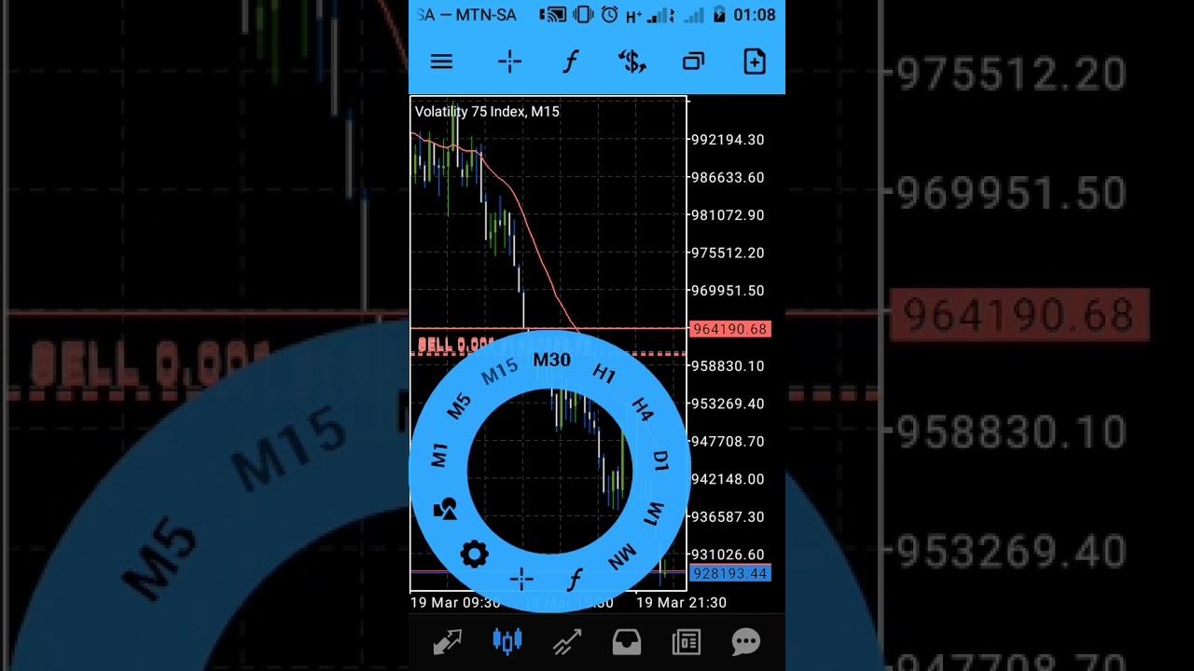
Task: Select W1 timeframe on radial menu
Action: [654, 513]
